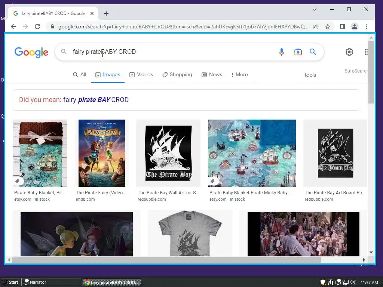Click the 'The Pirate Bay Wall Art for S...' caption
Viewport: 383px width, 287px height.
click(x=168, y=193)
